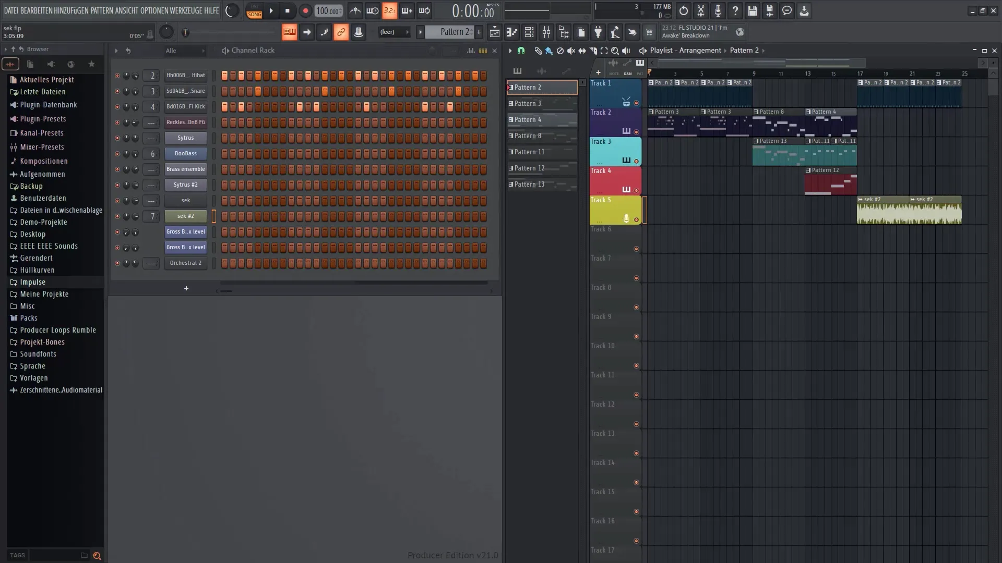Screen dimensions: 1002x563
Task: Toggle typing keyboard to piano icon
Action: pos(289,32)
